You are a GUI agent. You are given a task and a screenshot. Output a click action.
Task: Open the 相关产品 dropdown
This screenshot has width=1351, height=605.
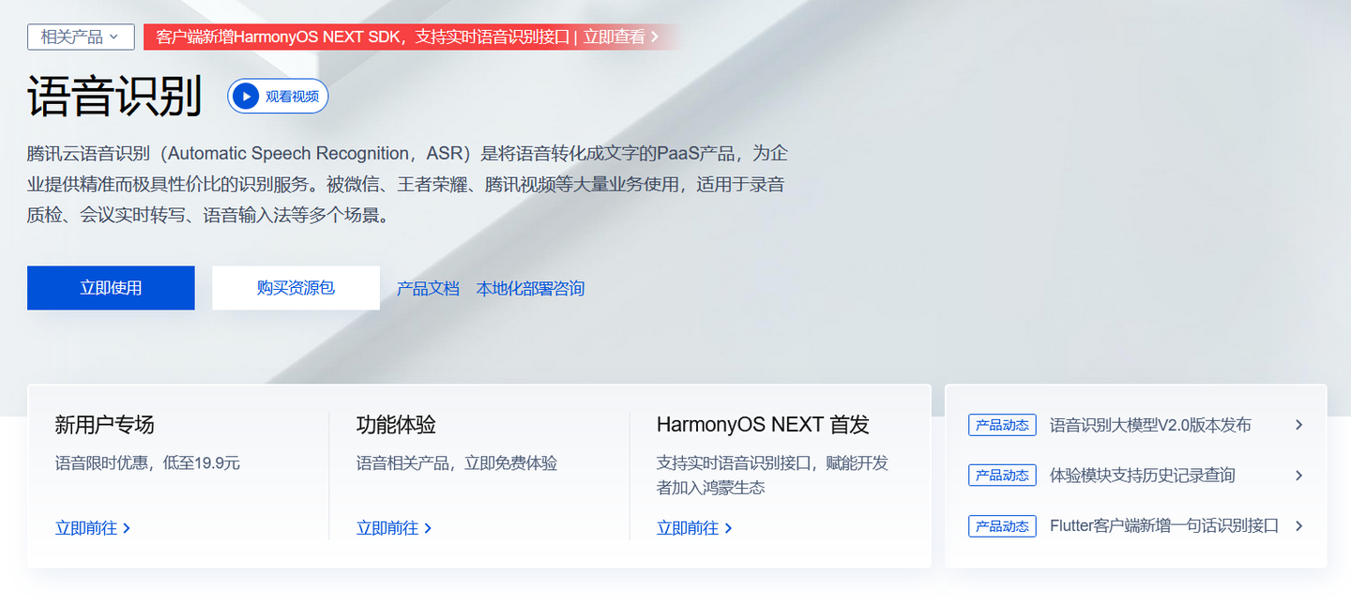coord(81,38)
